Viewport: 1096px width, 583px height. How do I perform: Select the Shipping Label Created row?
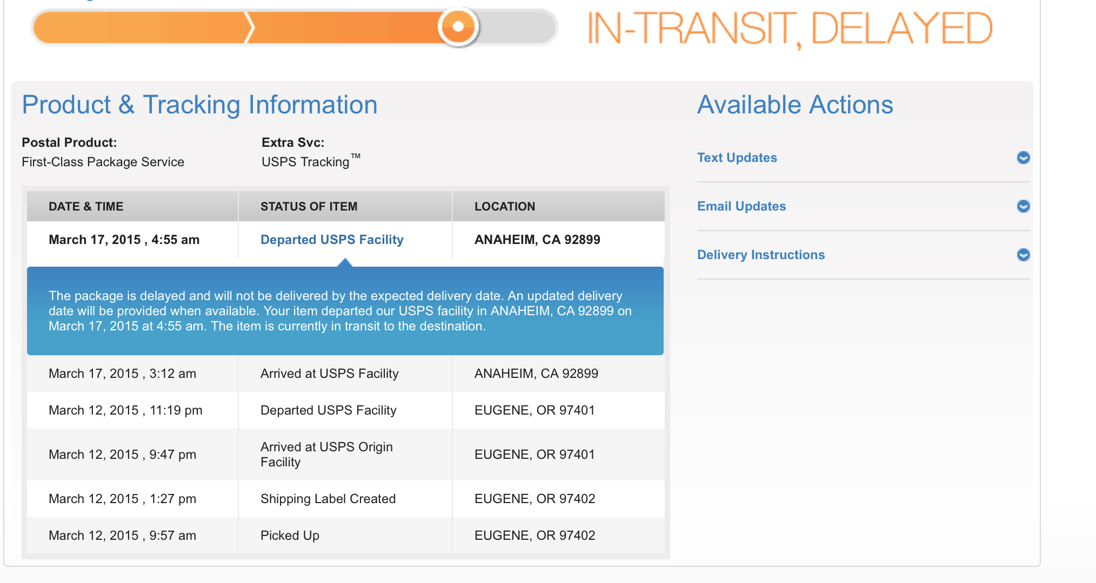[x=346, y=499]
